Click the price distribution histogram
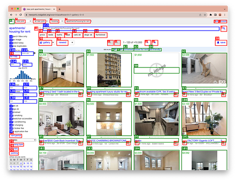236x181 pixels. 23,75
